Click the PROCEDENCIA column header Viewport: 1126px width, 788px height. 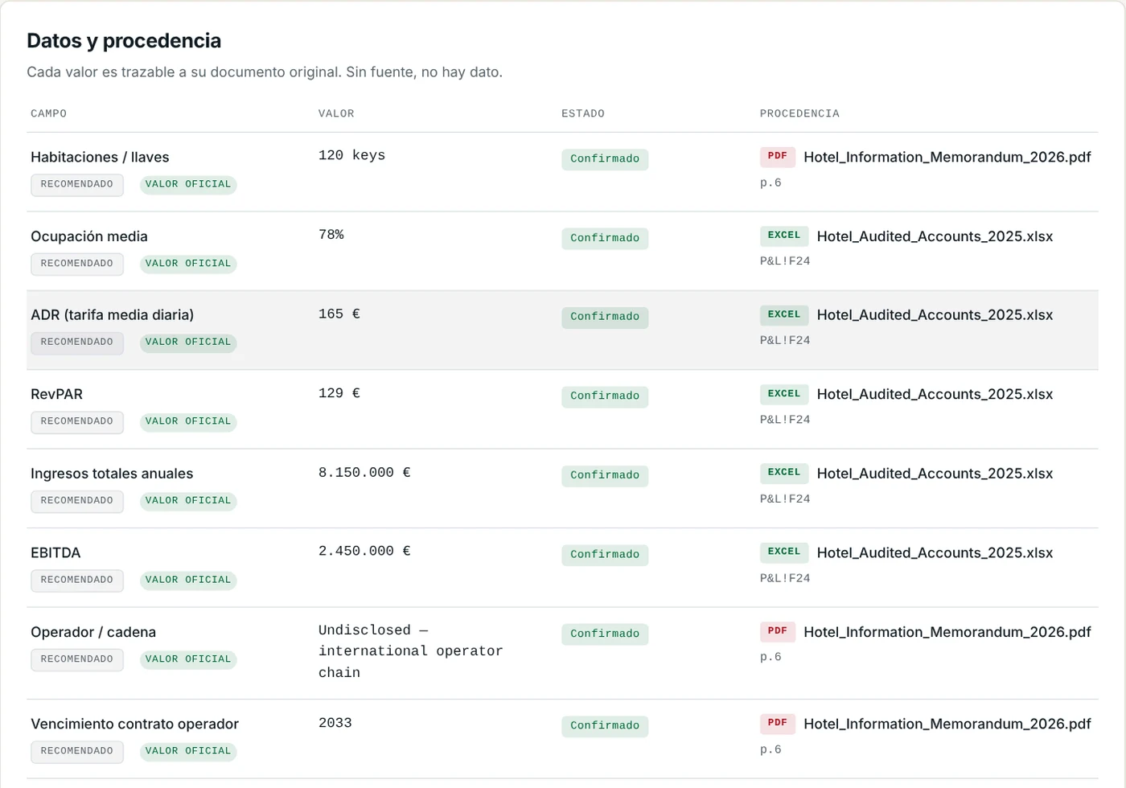pyautogui.click(x=799, y=113)
